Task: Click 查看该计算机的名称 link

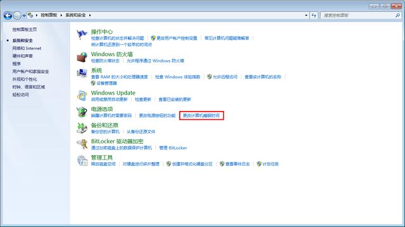Action: 263,77
